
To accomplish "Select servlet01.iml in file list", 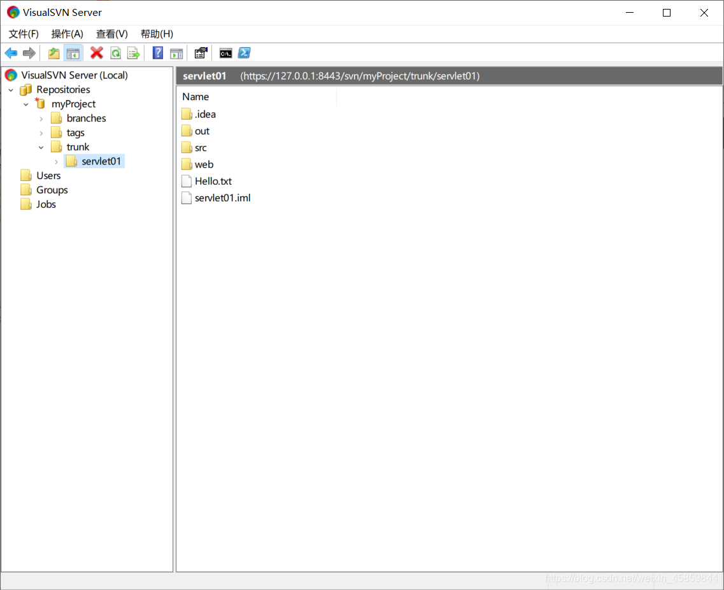I will (223, 198).
